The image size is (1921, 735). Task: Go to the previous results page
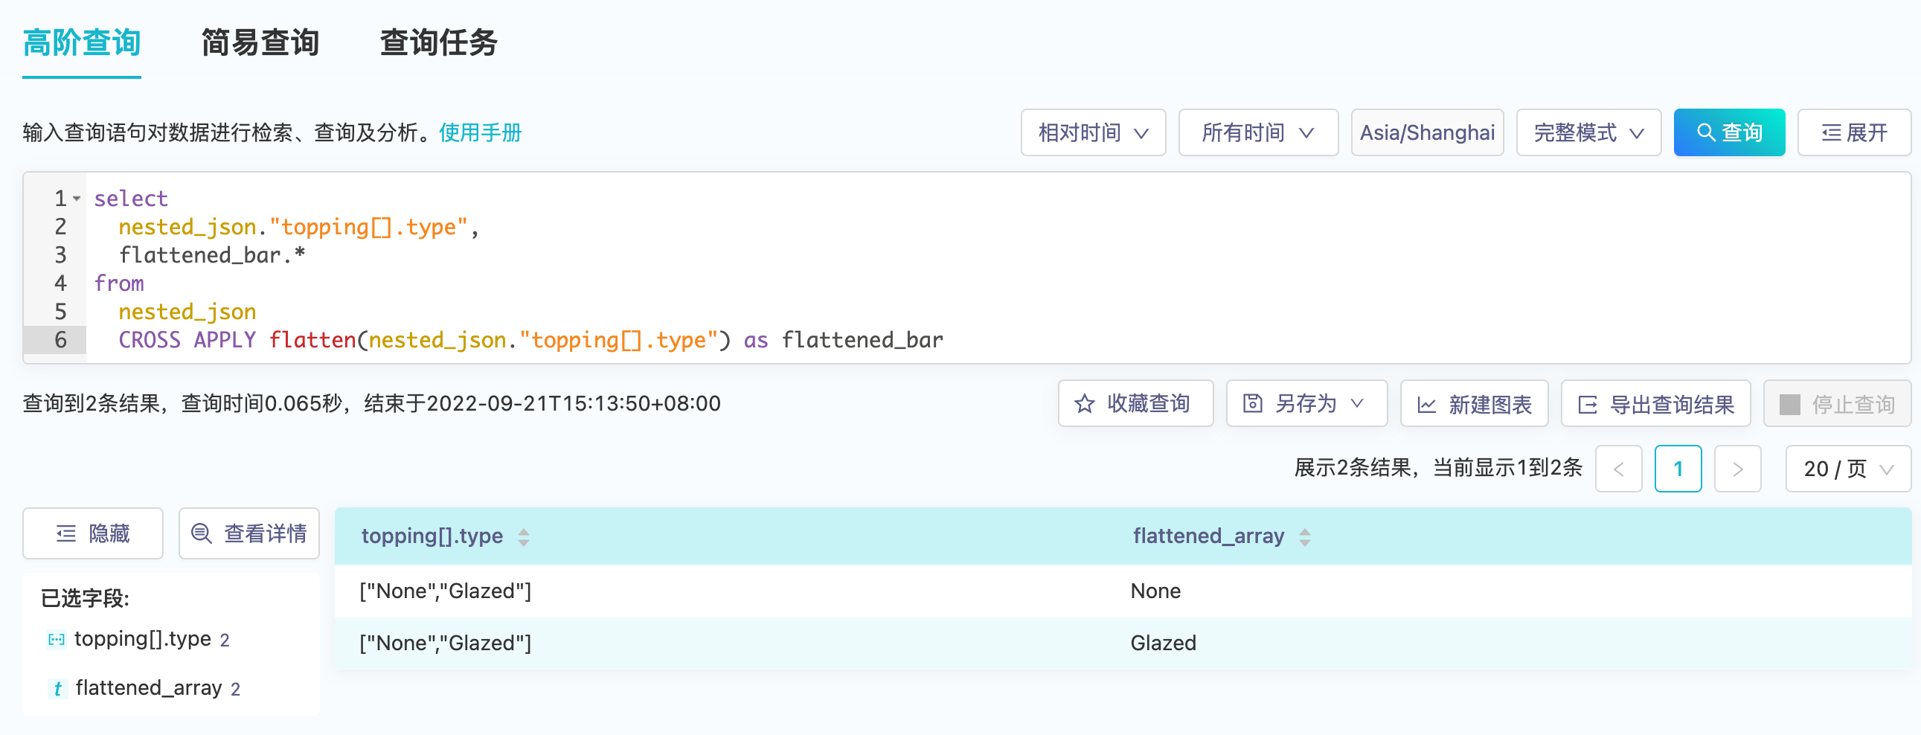point(1618,469)
